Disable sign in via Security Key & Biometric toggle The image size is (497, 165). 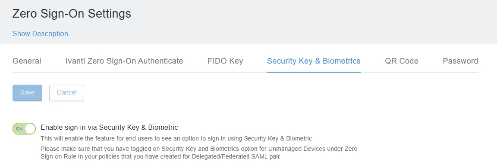24,129
